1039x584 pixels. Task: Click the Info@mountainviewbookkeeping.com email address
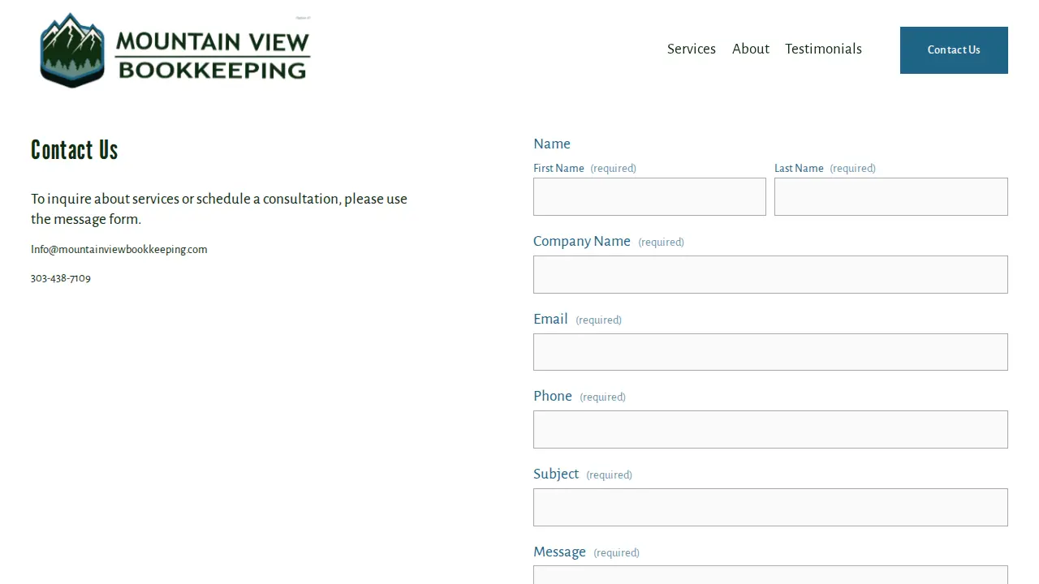pos(119,250)
